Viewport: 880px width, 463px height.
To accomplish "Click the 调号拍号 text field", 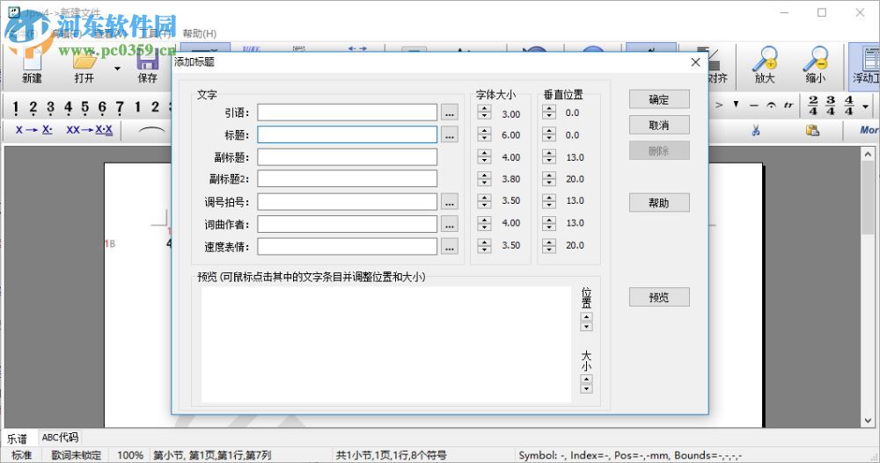I will pos(347,202).
